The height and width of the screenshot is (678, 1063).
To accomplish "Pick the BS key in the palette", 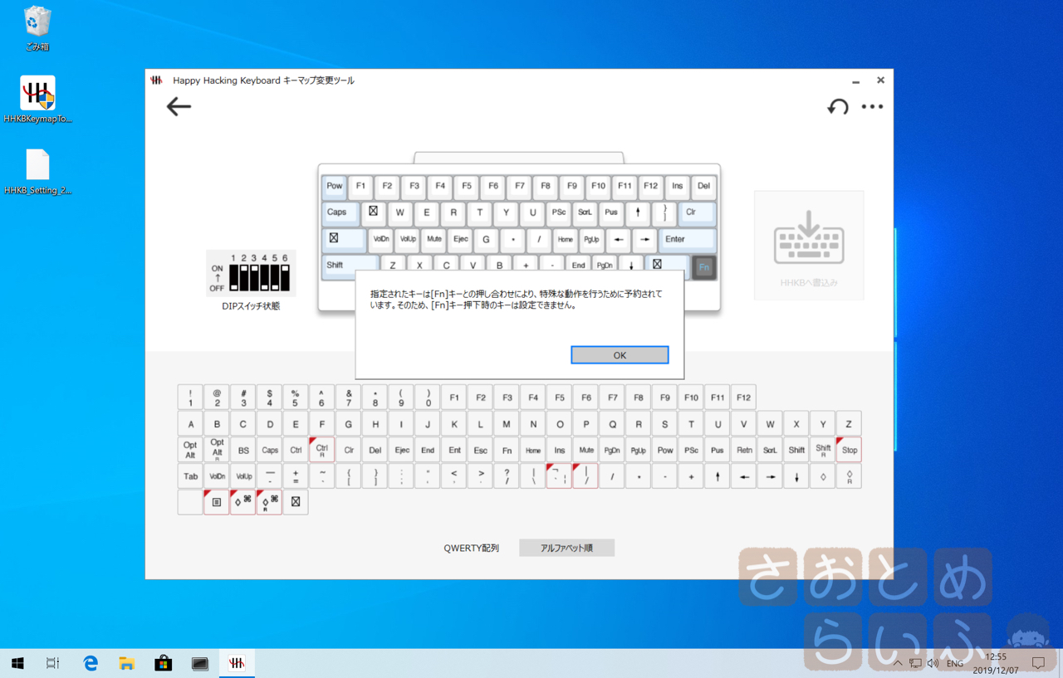I will [x=242, y=450].
